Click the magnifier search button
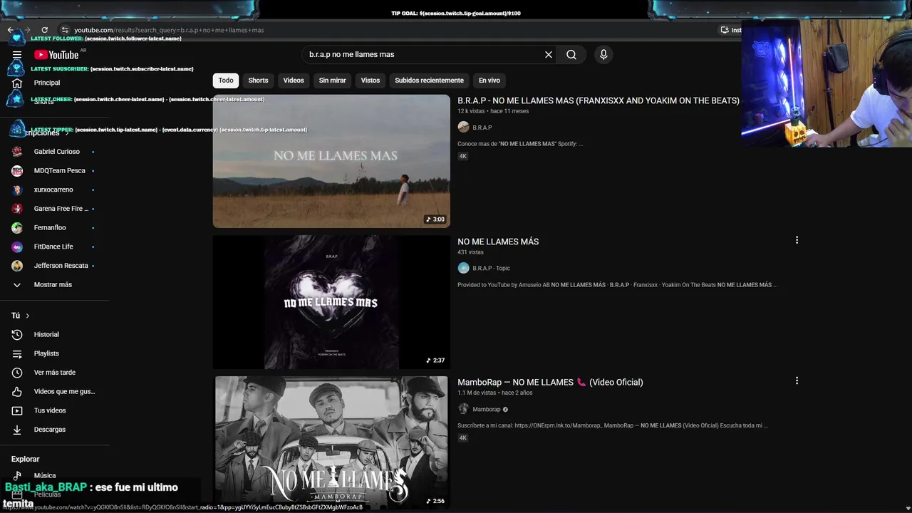Viewport: 912px width, 513px height. [x=571, y=55]
